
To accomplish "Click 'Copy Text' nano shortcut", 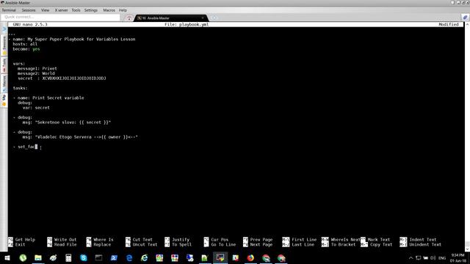I will (377, 244).
